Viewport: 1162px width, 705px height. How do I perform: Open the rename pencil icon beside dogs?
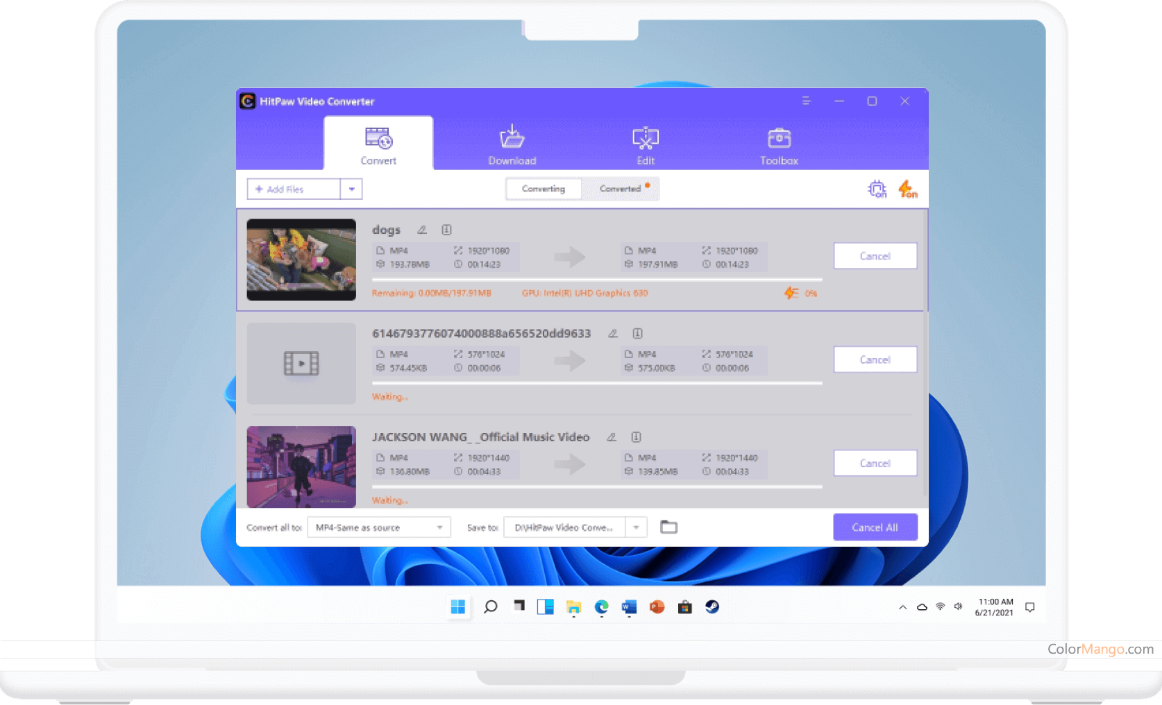(422, 229)
